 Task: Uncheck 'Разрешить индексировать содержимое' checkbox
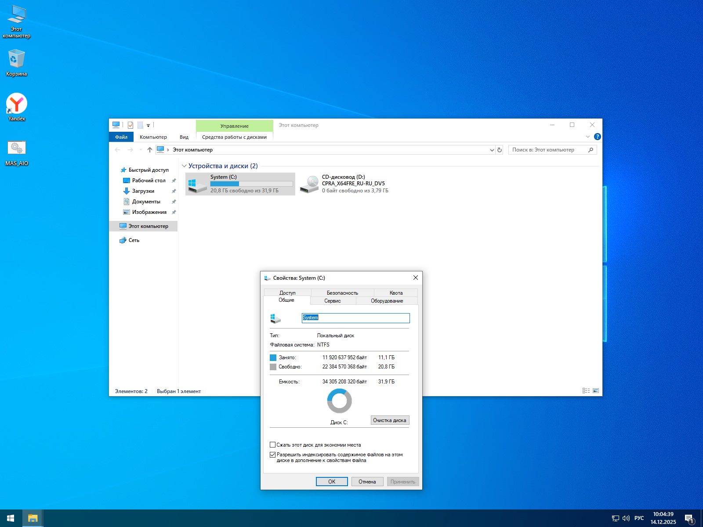(x=272, y=455)
